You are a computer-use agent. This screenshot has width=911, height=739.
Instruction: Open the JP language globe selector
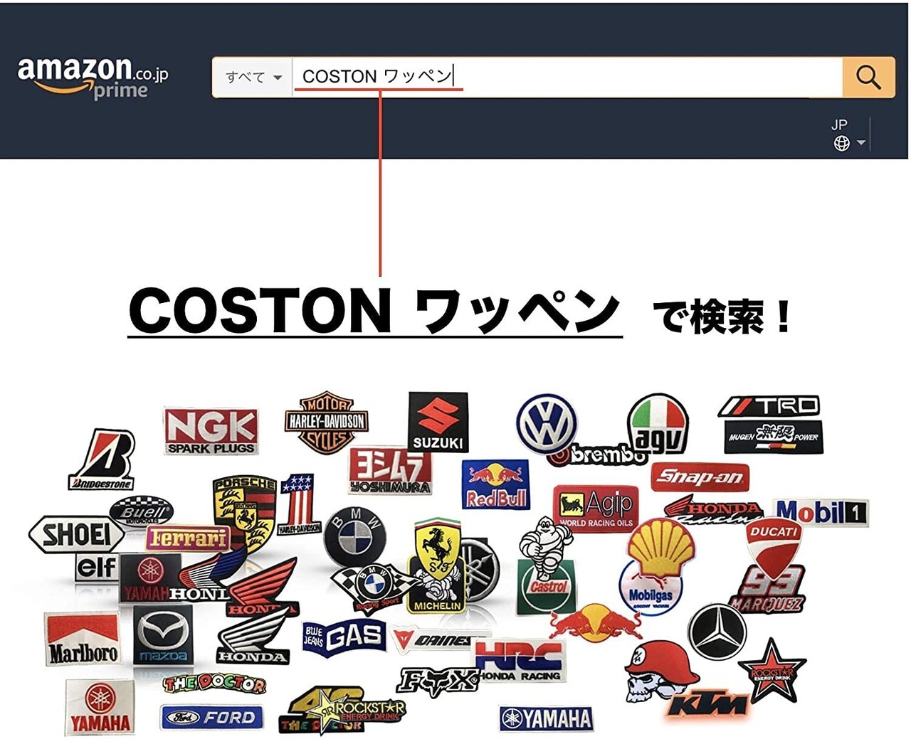(848, 134)
